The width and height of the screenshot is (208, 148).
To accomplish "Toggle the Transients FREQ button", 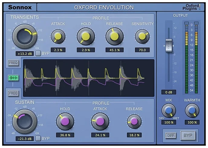I will (x=13, y=63).
